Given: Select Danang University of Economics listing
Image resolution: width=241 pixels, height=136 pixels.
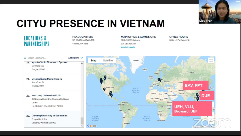Looking at the screenshot, I should click(52, 119).
